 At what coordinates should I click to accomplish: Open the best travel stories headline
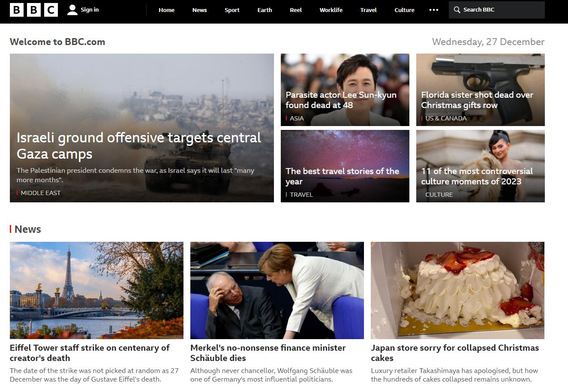click(x=343, y=176)
